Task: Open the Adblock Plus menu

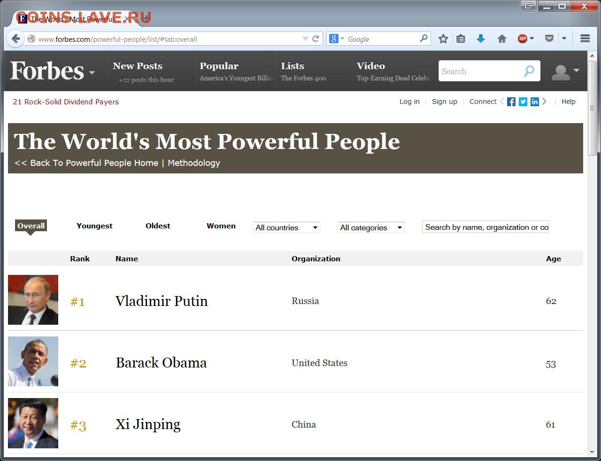Action: point(525,39)
